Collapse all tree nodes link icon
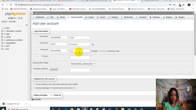Image resolution: width=196 pixels, height=110 pixels. (x=27, y=25)
